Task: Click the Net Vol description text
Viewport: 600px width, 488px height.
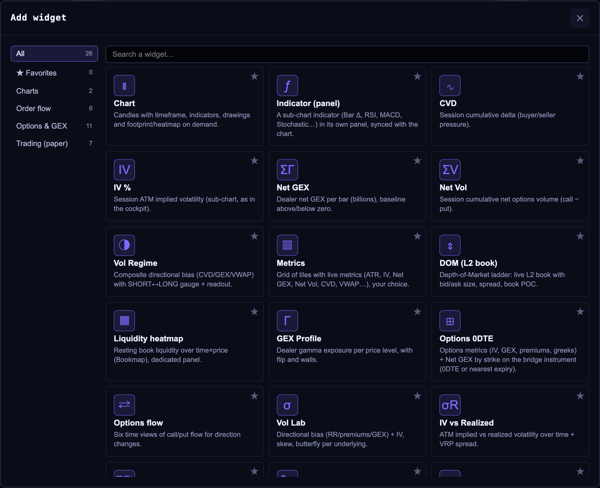Action: (509, 204)
